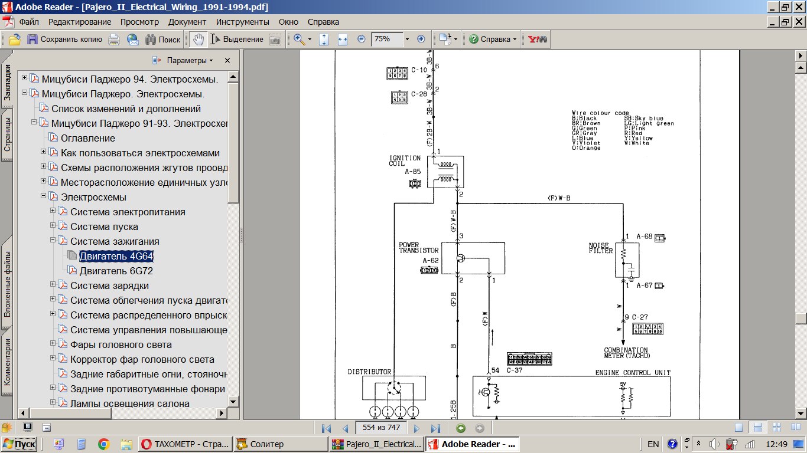
Task: Click the Email document icon
Action: click(133, 40)
